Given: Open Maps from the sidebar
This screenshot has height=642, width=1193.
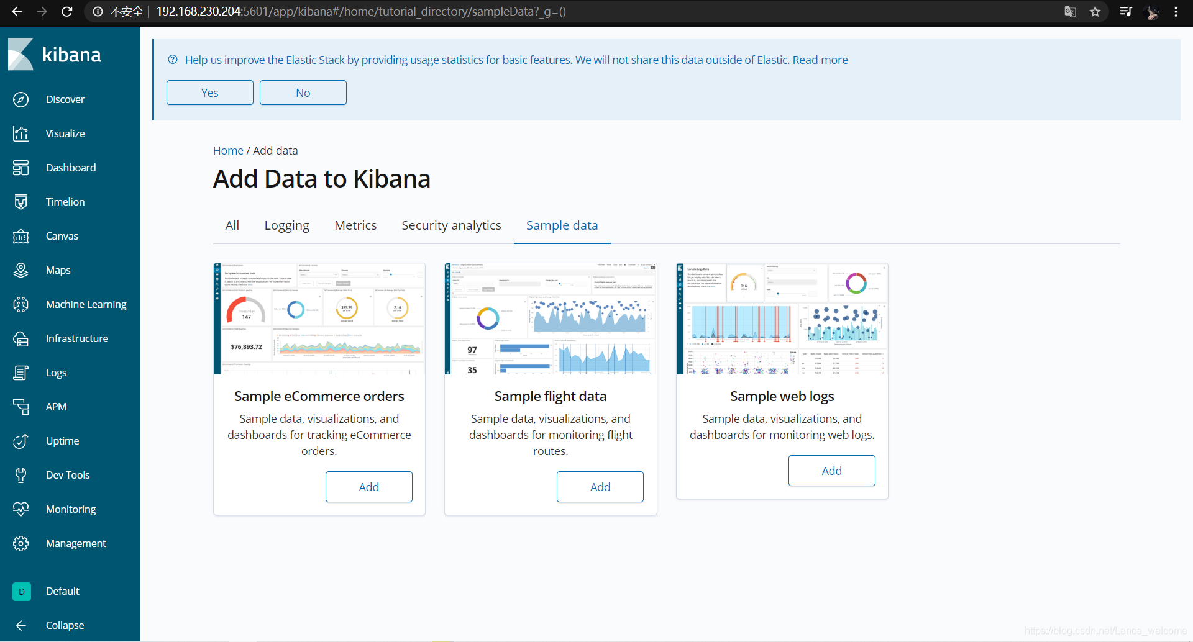Looking at the screenshot, I should (x=58, y=269).
